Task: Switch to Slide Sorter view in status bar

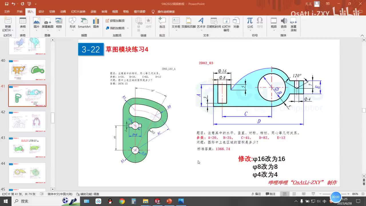Action: tap(294, 194)
